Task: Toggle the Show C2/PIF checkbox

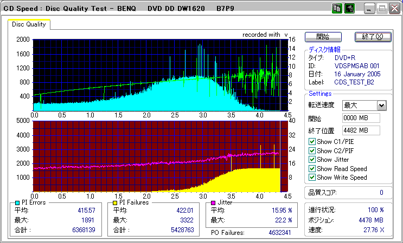Action: [311, 150]
